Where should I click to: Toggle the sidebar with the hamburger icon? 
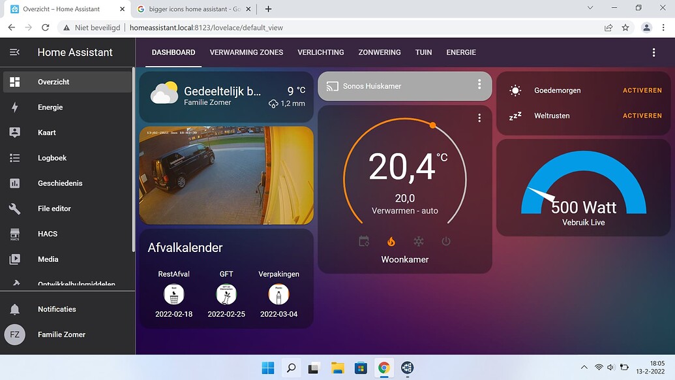(16, 52)
